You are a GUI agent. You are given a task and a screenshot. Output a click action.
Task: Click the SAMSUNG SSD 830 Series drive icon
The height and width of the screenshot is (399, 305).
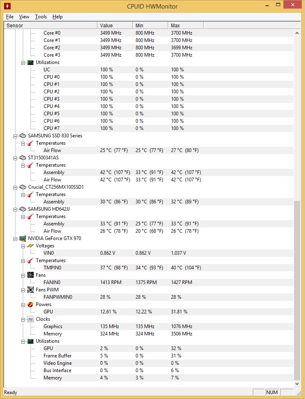23,136
